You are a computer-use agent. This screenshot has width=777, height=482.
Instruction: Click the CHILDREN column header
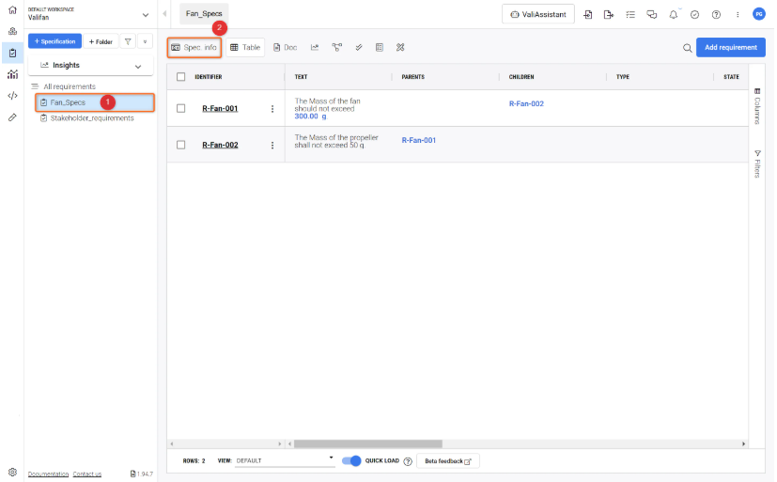click(x=521, y=77)
